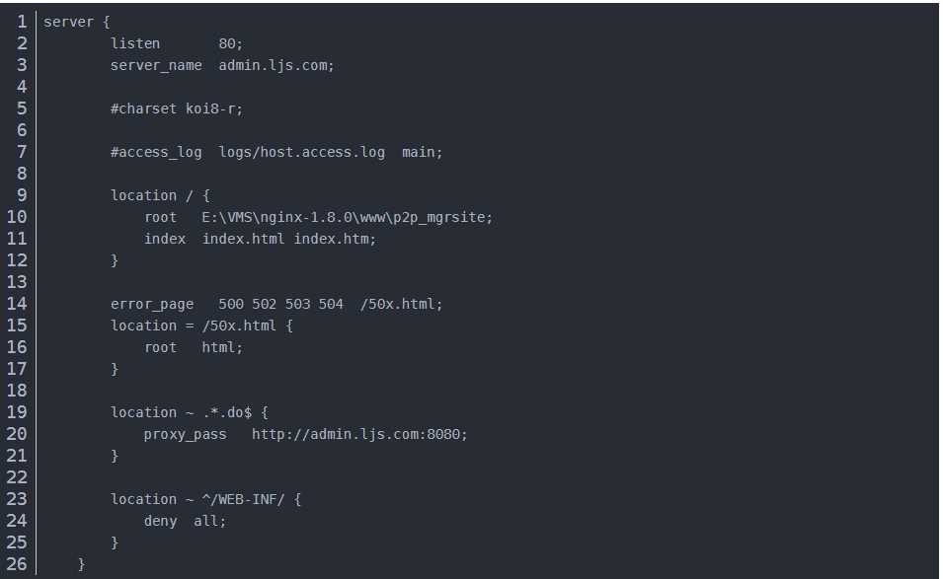The image size is (943, 579).
Task: Click line number 15 in the gutter
Action: tap(17, 326)
